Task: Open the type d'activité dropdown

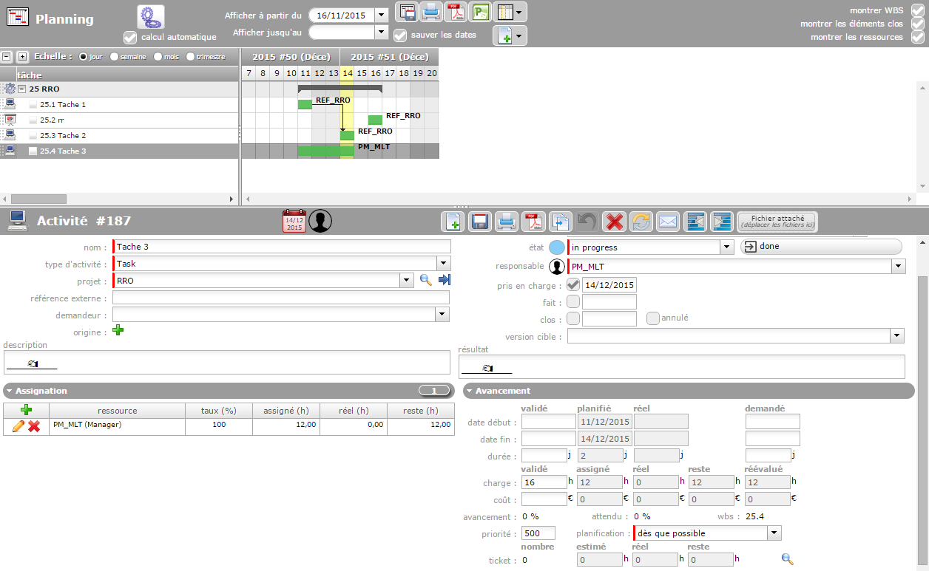Action: tap(443, 264)
